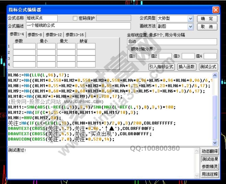Image resolution: width=226 pixels, height=184 pixels.
Task: Click the 坐标线位置 input field
Action: (x=172, y=42)
